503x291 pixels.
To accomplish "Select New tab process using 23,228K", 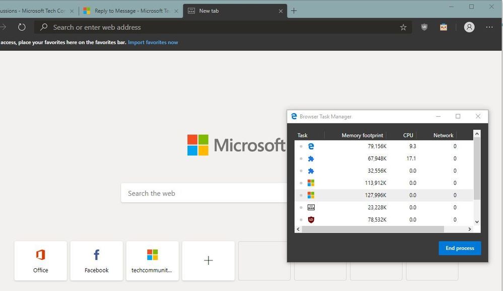I will point(384,207).
